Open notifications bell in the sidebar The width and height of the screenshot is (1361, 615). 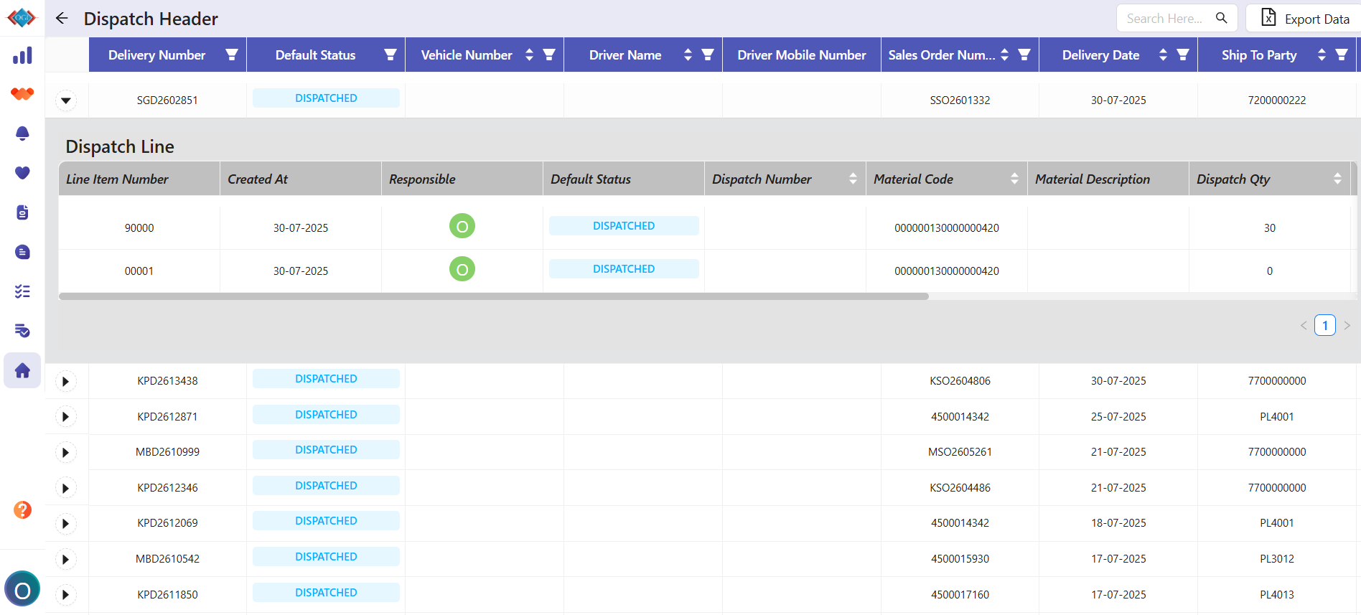(22, 133)
